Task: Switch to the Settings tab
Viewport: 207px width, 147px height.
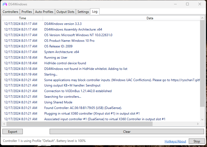Action: pos(83,12)
